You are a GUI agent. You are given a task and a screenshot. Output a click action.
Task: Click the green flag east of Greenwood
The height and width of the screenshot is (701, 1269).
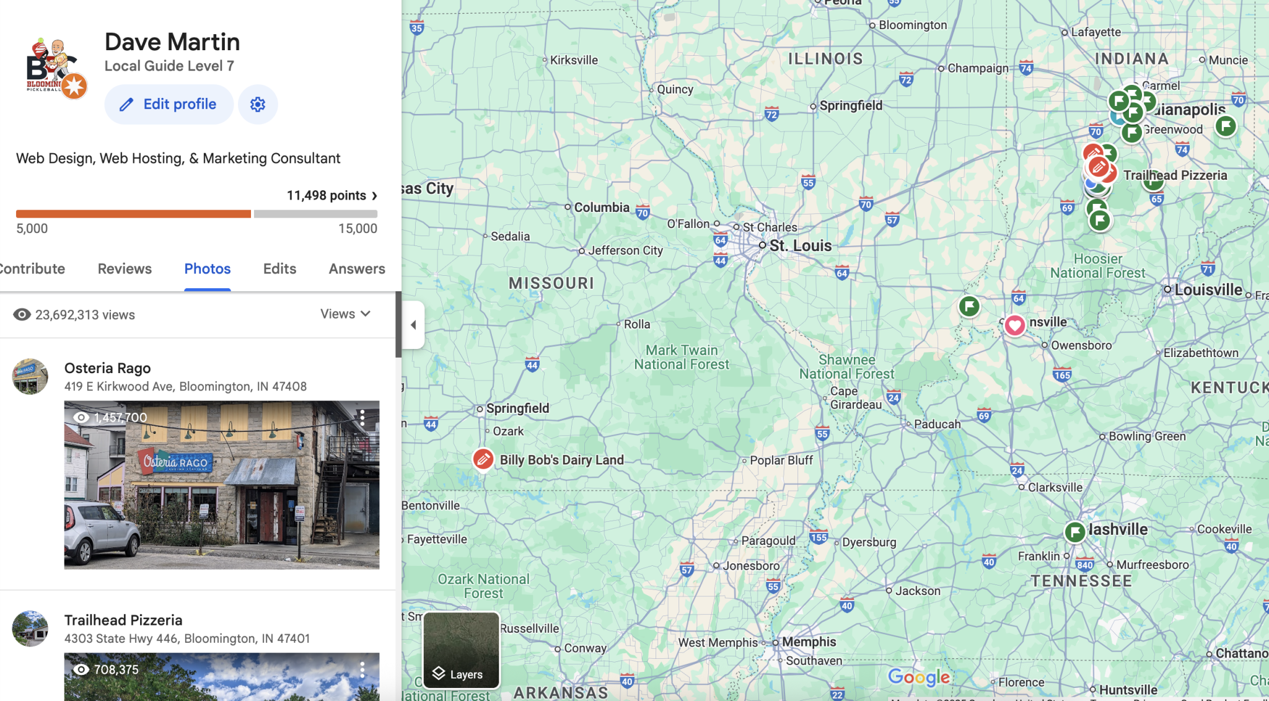[1226, 126]
